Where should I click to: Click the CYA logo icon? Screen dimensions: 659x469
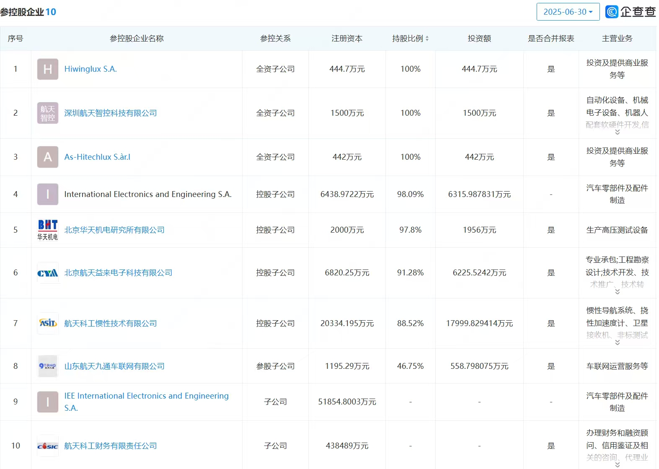(48, 273)
